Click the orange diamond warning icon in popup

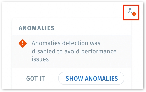[23, 43]
